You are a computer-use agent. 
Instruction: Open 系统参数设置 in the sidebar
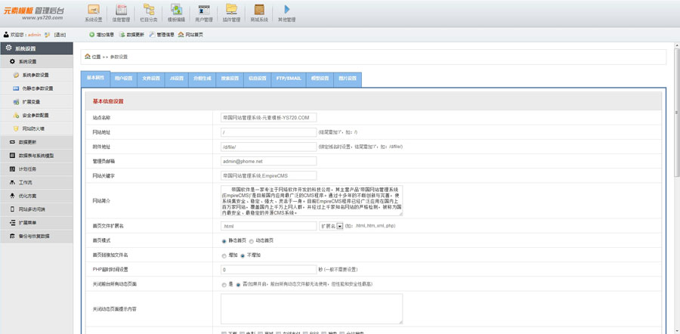pos(37,75)
